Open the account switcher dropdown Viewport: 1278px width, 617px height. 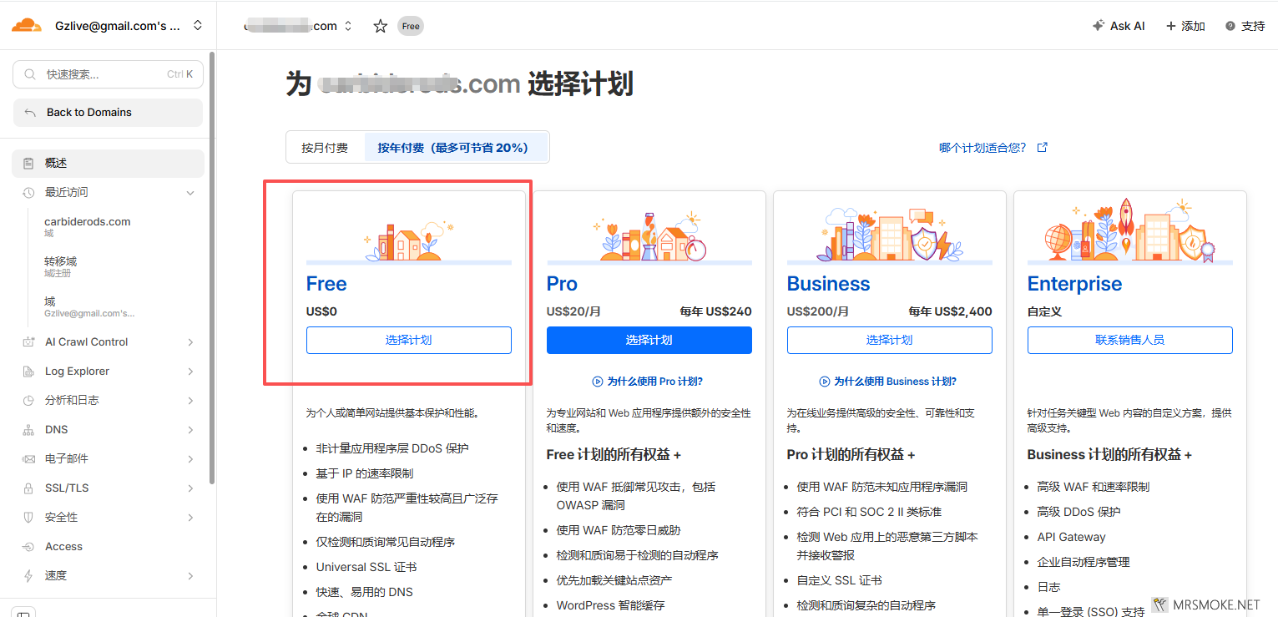click(198, 26)
